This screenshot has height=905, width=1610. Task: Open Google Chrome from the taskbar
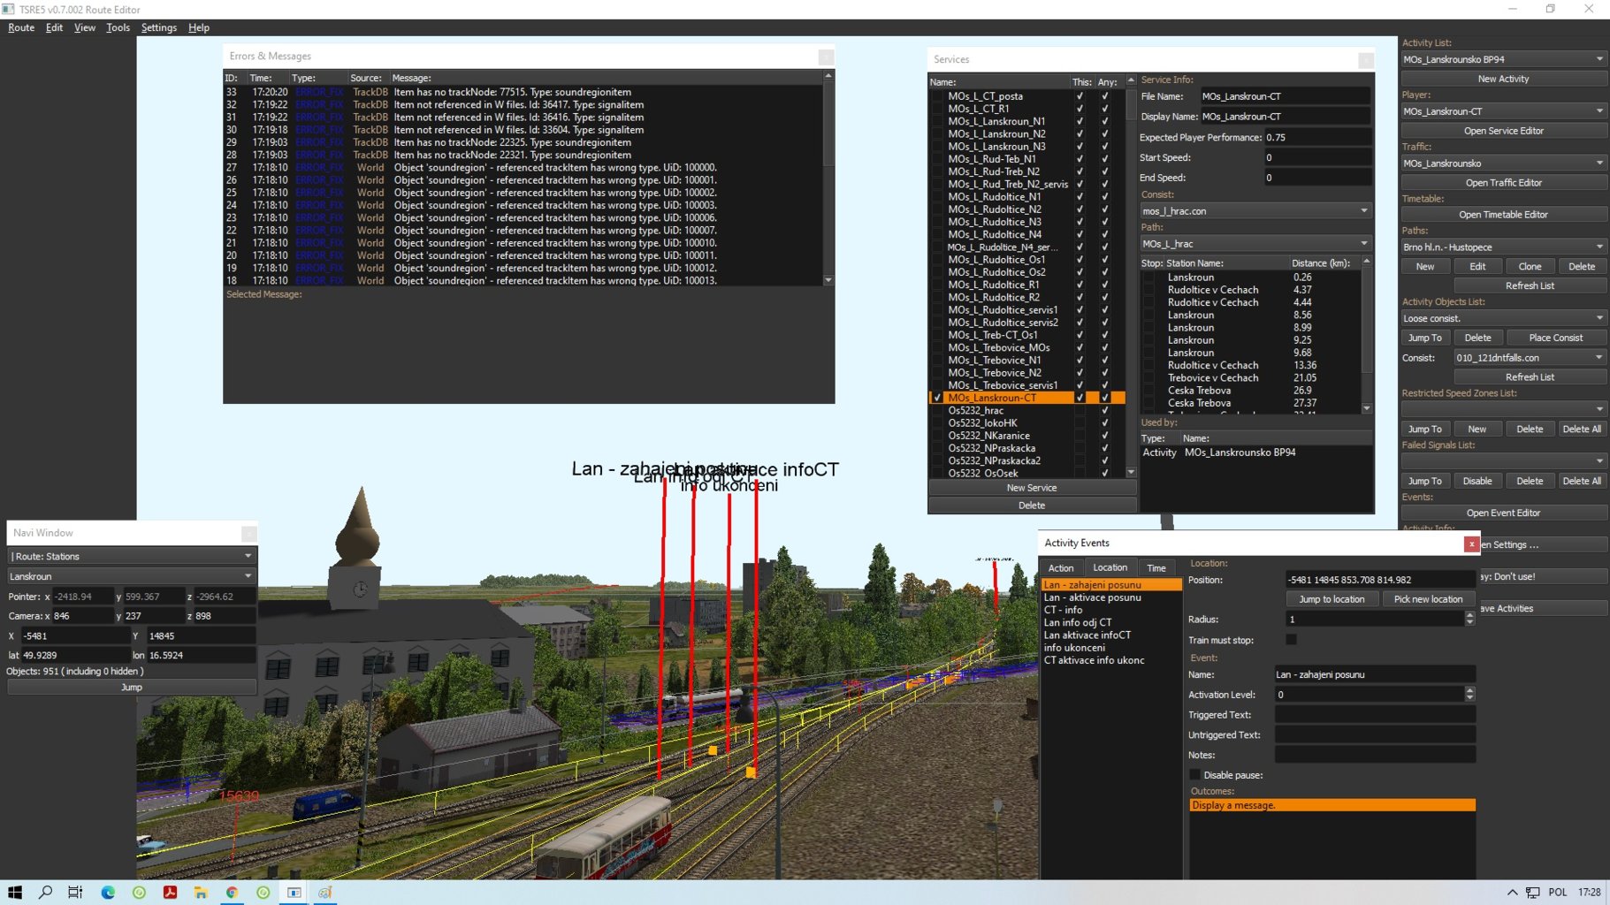point(232,893)
